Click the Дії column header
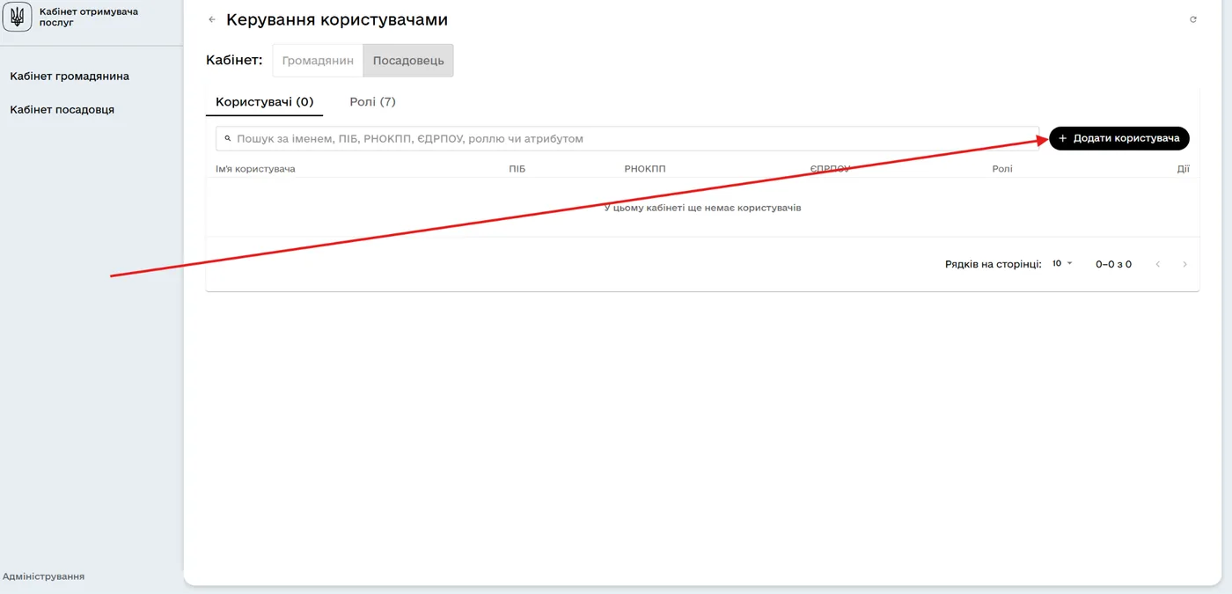 point(1184,169)
